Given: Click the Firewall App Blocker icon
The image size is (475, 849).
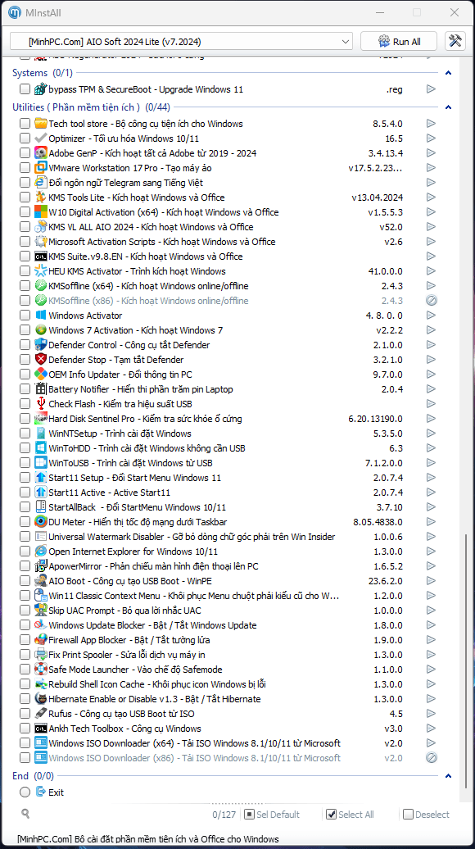Looking at the screenshot, I should [x=41, y=640].
